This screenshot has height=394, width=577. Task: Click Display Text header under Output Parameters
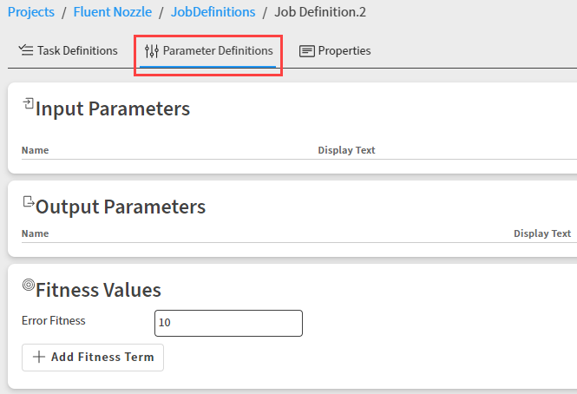(x=542, y=233)
